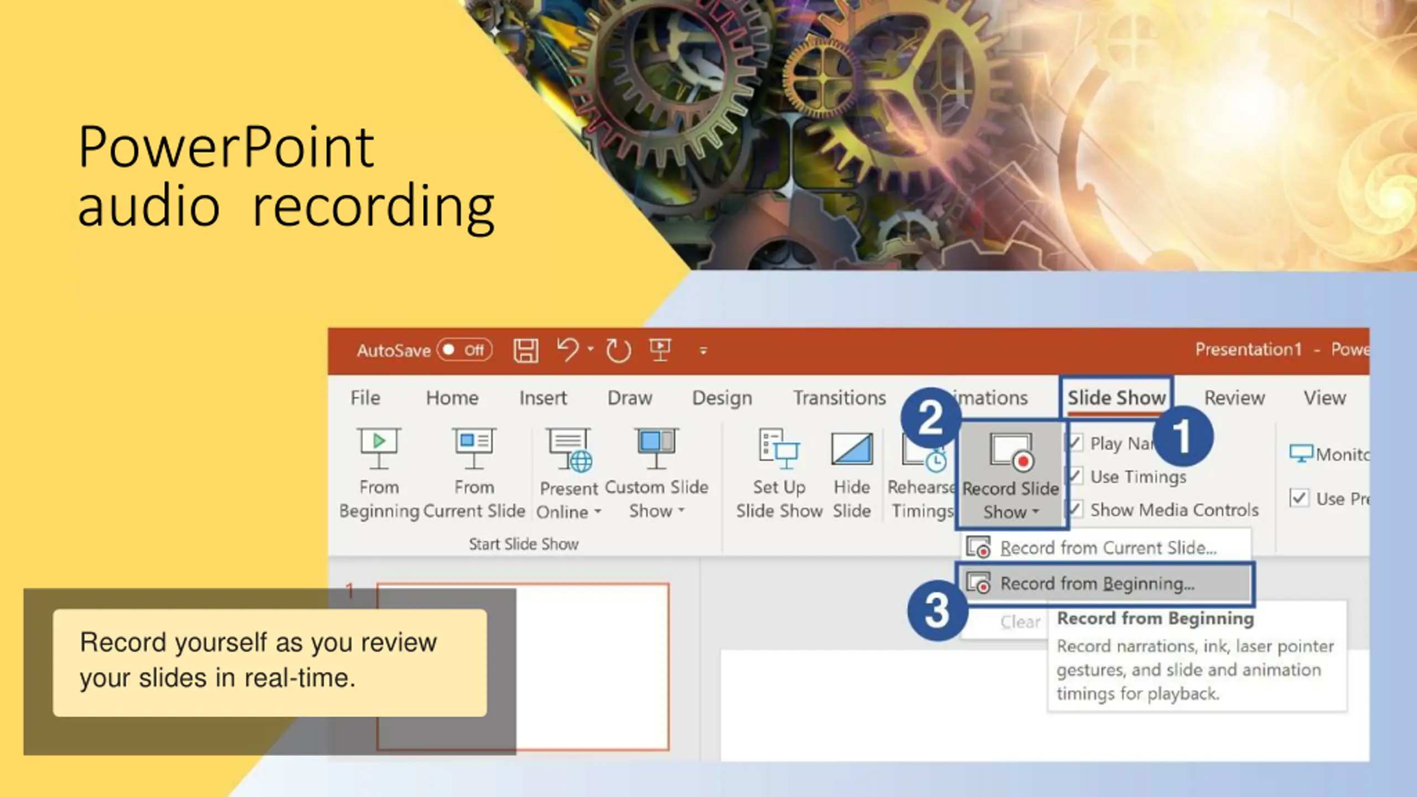Click the Monitor icon

point(1301,454)
